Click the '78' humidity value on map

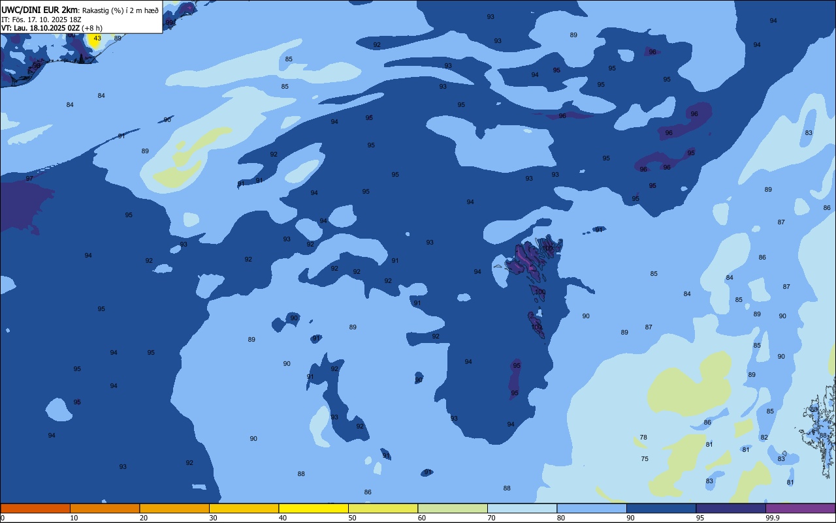coord(643,438)
